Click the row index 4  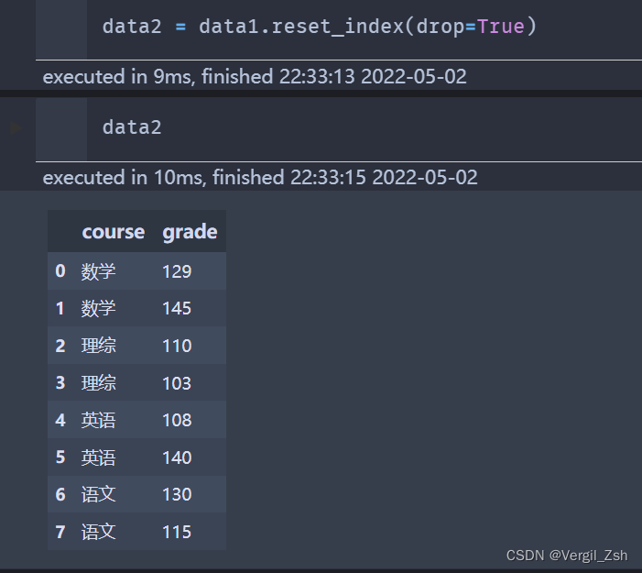(60, 420)
